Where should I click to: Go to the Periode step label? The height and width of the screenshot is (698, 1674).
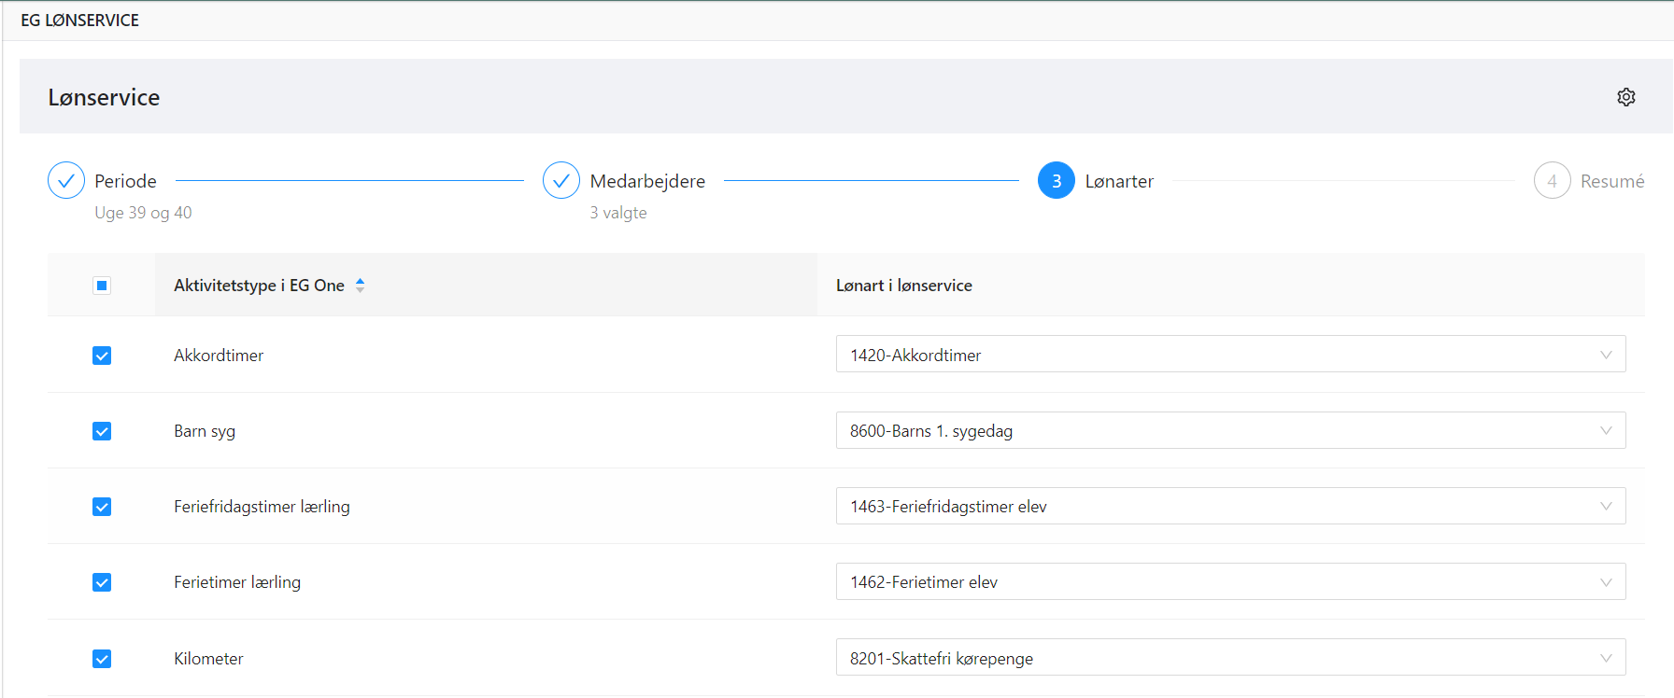[x=125, y=181]
